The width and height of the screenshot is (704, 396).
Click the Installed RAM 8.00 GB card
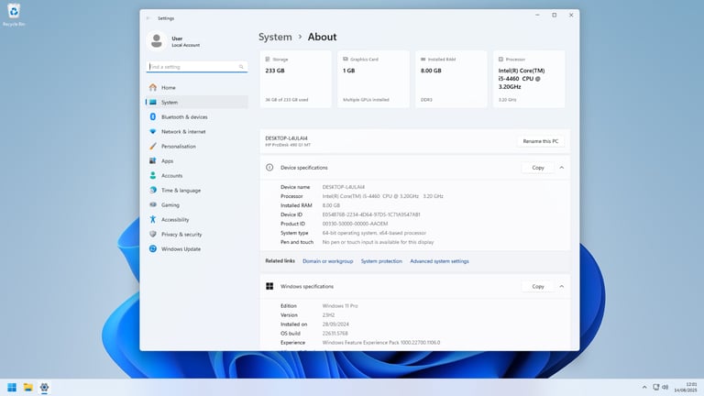point(451,79)
